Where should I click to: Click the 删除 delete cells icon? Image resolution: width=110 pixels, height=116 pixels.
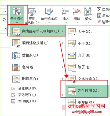(x=77, y=11)
